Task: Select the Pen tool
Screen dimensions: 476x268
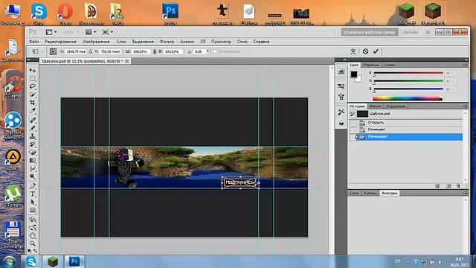Action: [33, 186]
